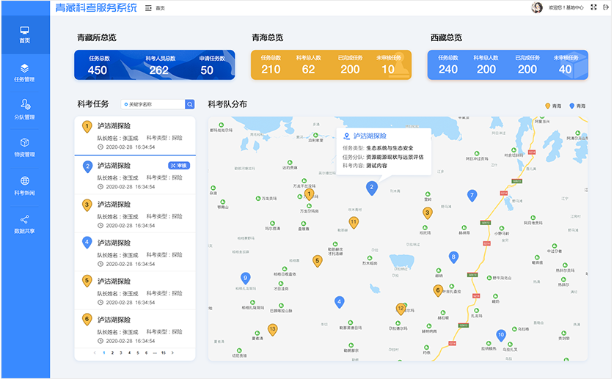Screen dimensions: 614x379
Task: Select yellow map marker number 1
Action: click(310, 194)
